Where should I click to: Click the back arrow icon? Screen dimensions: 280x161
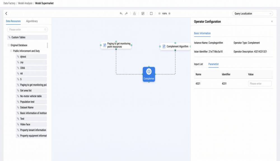point(6,13)
